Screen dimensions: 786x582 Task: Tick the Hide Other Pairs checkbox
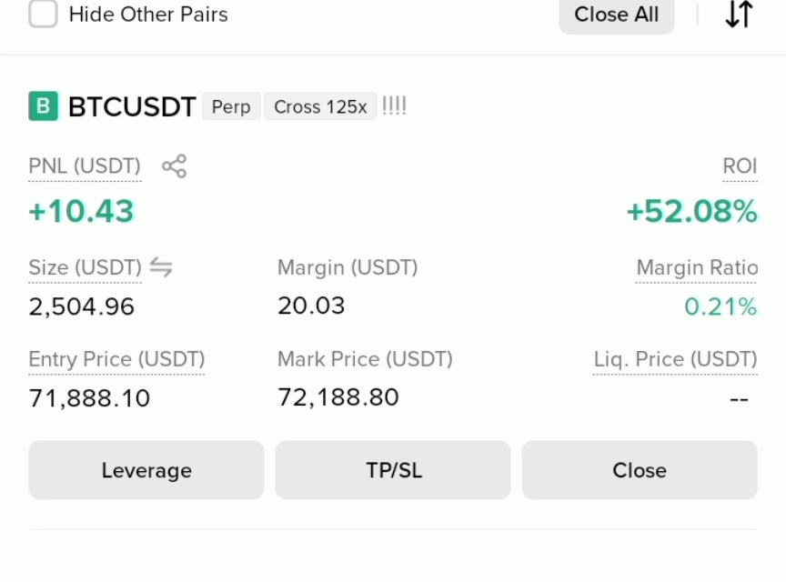tap(43, 14)
